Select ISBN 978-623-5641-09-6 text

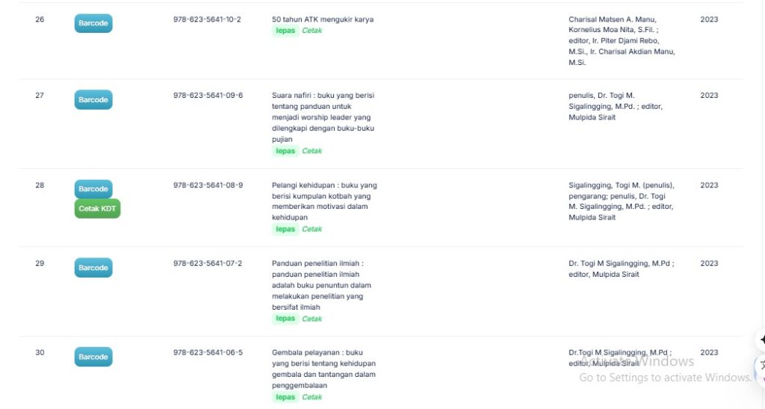coord(208,96)
